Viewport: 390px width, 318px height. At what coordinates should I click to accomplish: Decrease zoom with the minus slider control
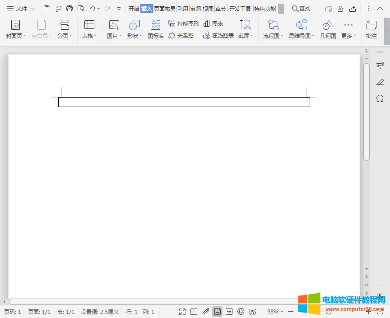point(290,311)
